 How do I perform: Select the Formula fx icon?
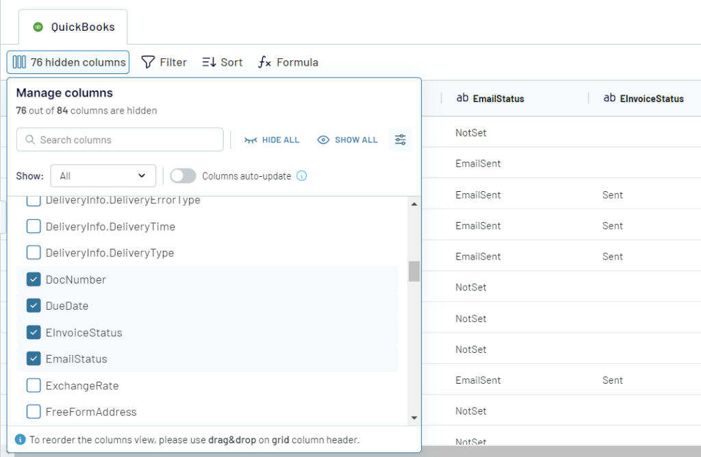point(266,62)
